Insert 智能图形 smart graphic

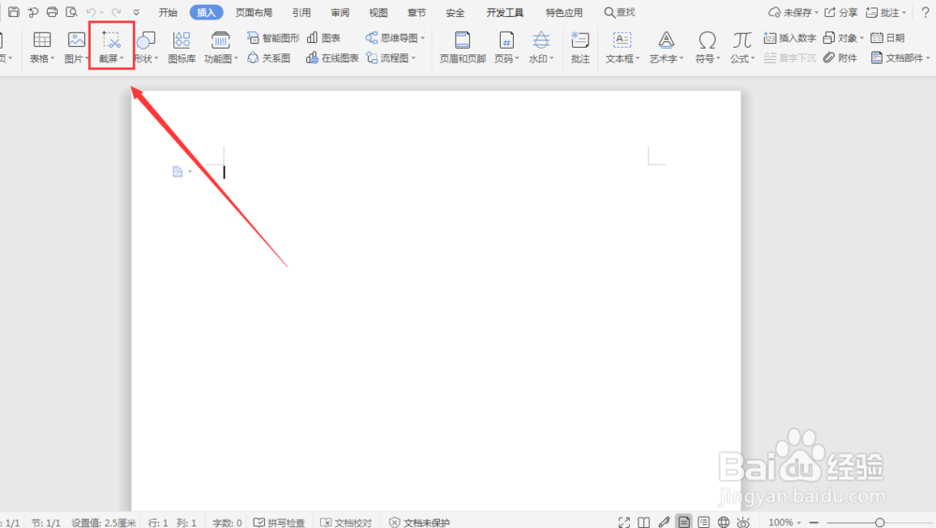pos(273,37)
